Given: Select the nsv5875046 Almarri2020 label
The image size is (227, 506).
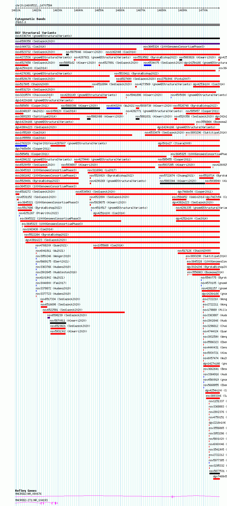Looking at the screenshot, I should [84, 52].
